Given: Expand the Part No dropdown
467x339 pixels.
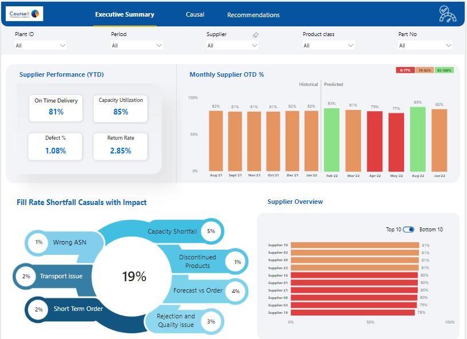Looking at the screenshot, I should (425, 45).
